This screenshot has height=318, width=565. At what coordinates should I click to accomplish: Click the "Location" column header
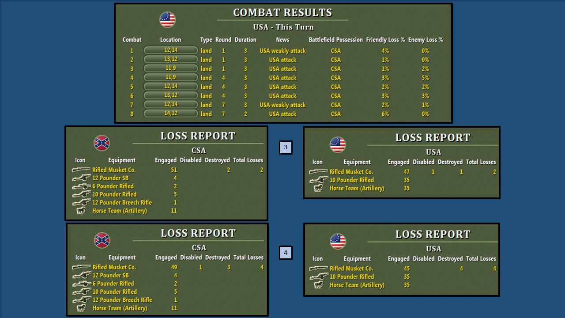170,40
